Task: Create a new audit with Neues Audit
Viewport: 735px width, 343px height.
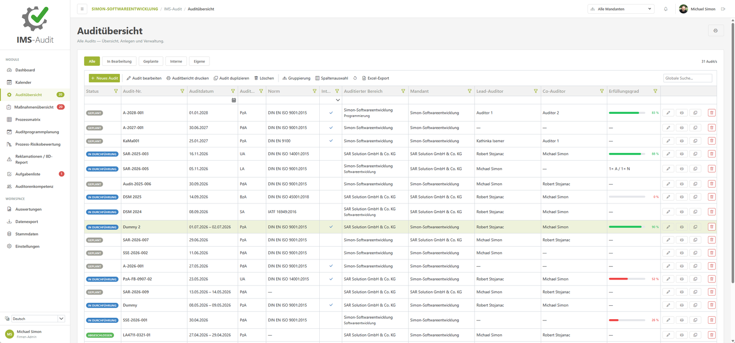Action: 104,78
